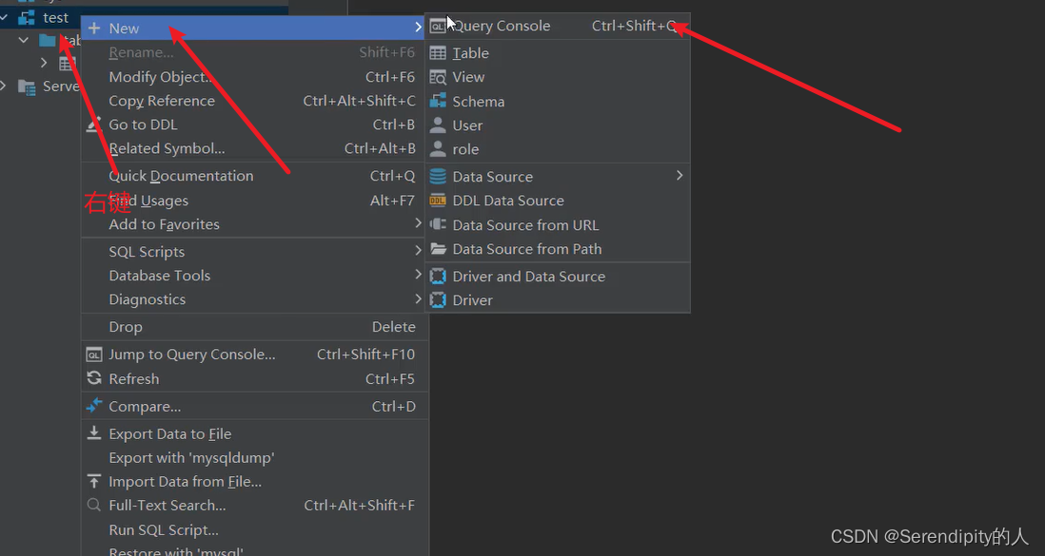This screenshot has width=1045, height=556.
Task: Create a new Driver
Action: [473, 299]
